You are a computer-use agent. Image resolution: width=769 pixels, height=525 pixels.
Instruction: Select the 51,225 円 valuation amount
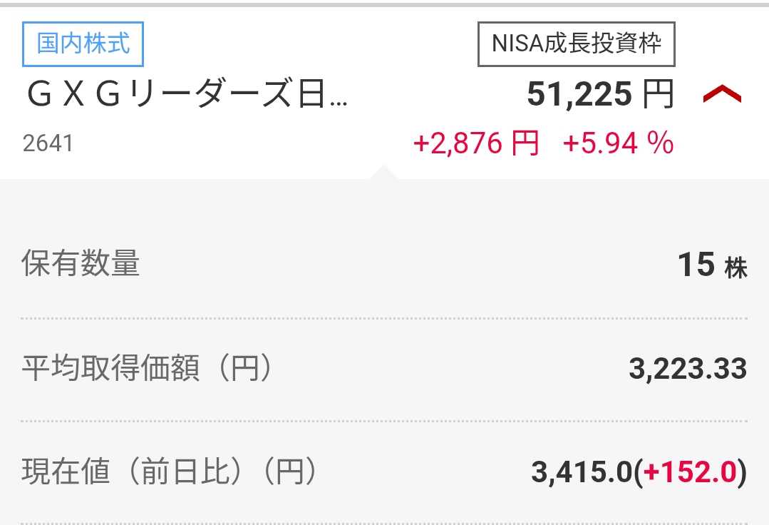click(600, 93)
